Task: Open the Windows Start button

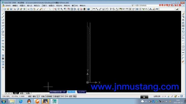Action: click(3, 101)
